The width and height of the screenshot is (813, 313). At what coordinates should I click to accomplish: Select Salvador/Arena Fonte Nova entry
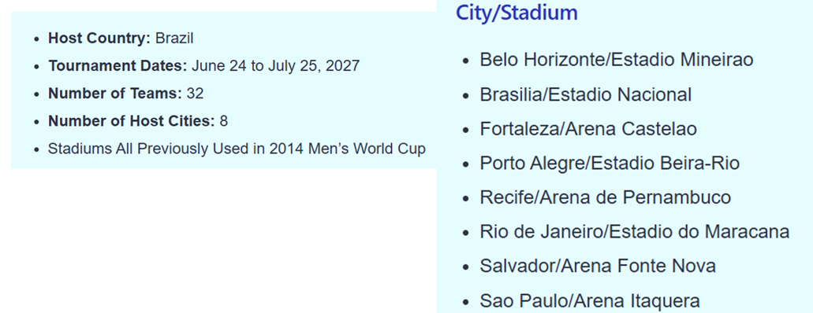tap(597, 267)
